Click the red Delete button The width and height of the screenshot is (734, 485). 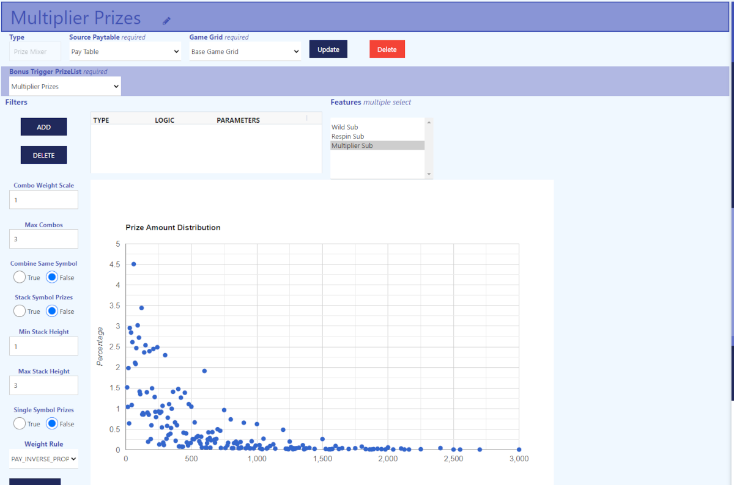point(387,49)
